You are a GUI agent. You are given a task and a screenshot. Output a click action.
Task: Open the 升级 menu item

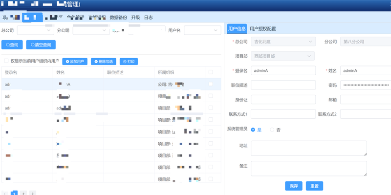pos(136,18)
